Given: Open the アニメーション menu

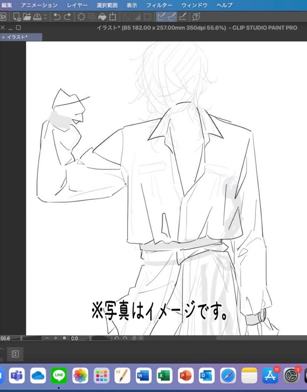Looking at the screenshot, I should tap(39, 5).
